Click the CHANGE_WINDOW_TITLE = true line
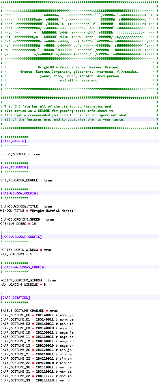 pos(26,206)
